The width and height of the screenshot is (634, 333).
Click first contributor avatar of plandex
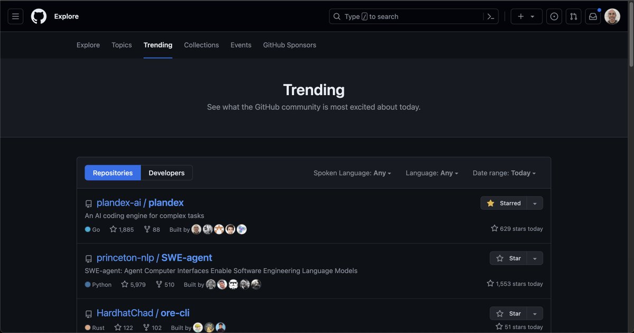pos(197,229)
